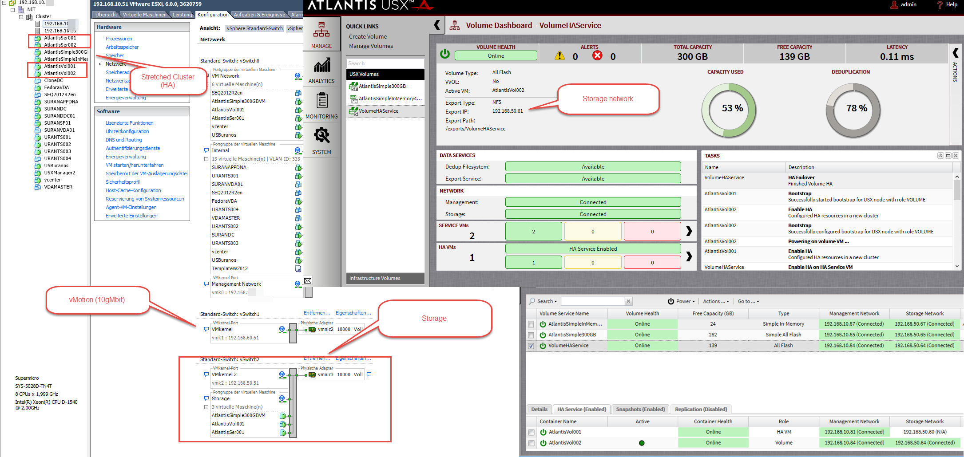The width and height of the screenshot is (964, 457).
Task: Open Aufgaben & Ereignisse tab
Action: (x=259, y=15)
